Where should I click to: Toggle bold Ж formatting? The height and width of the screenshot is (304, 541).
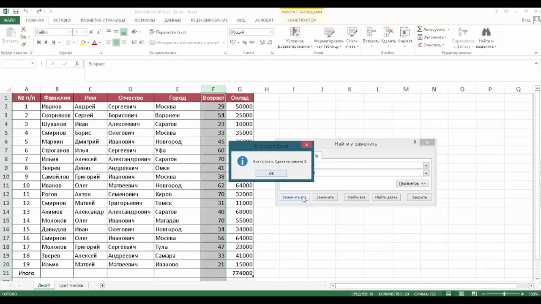point(39,43)
